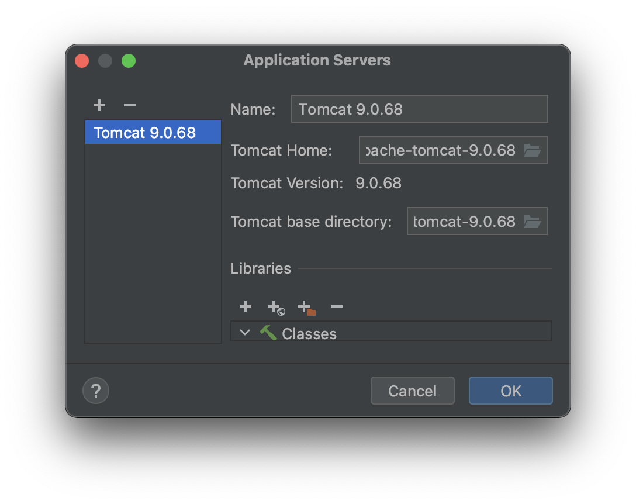Screen dimensions: 636x504
Task: Add a library documentation URL
Action: point(276,307)
